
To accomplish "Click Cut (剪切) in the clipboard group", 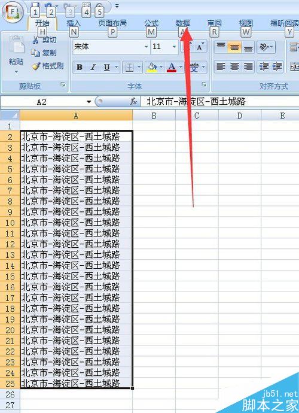I will coord(44,40).
